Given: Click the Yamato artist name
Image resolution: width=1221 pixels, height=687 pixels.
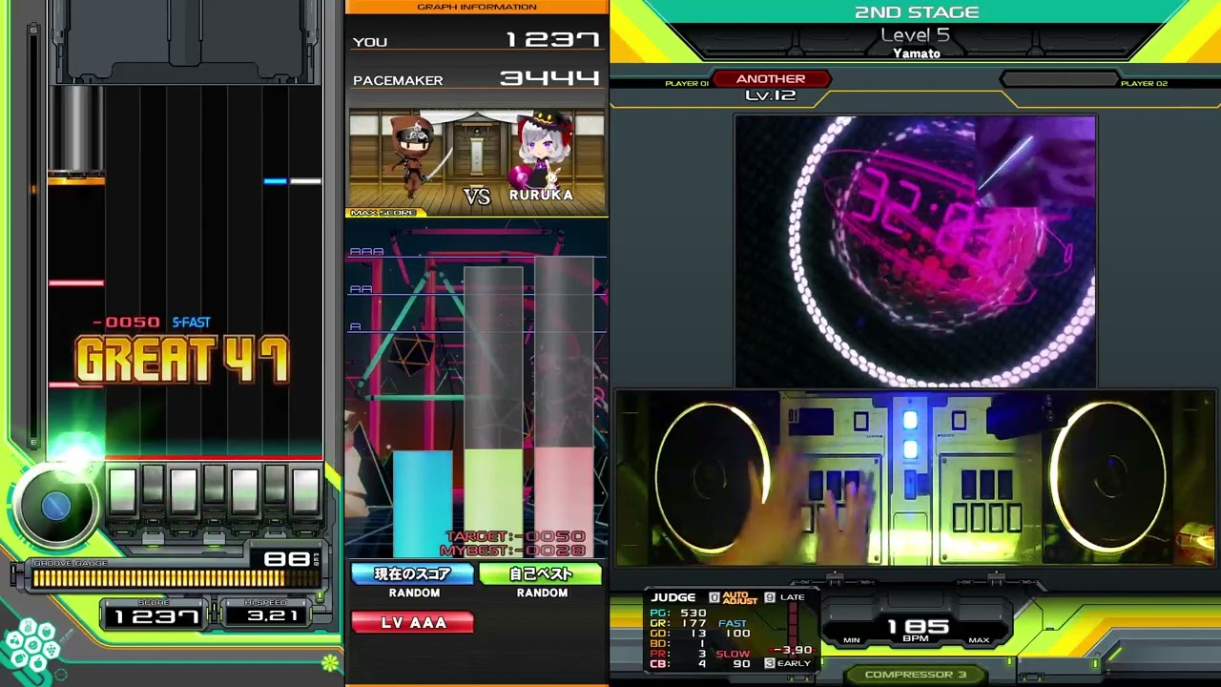Looking at the screenshot, I should point(917,53).
